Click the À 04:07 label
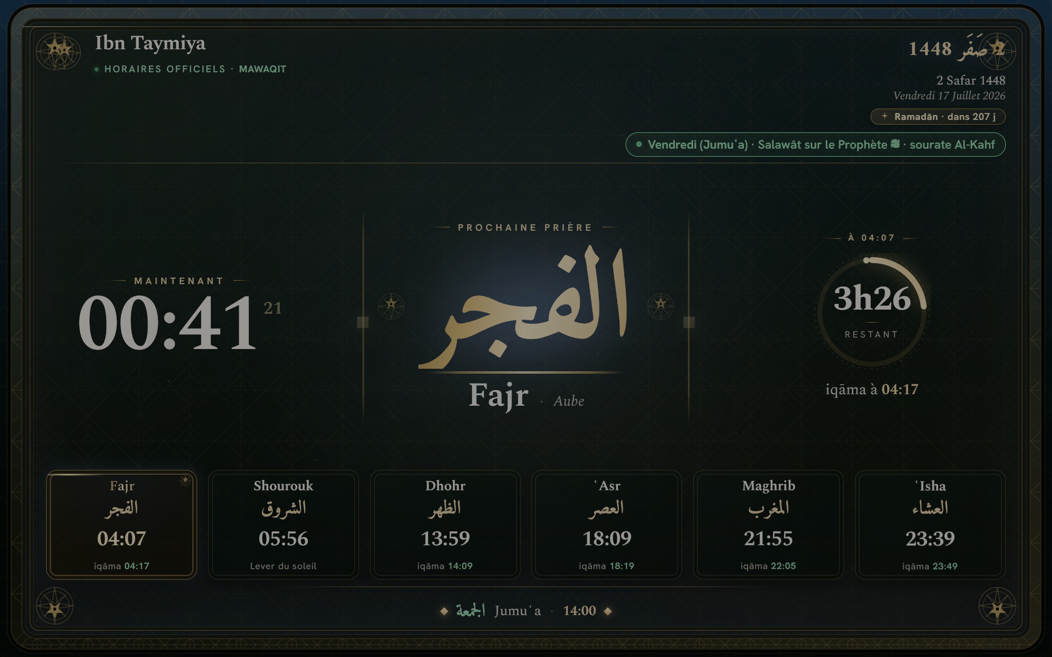The width and height of the screenshot is (1052, 657). coord(872,238)
